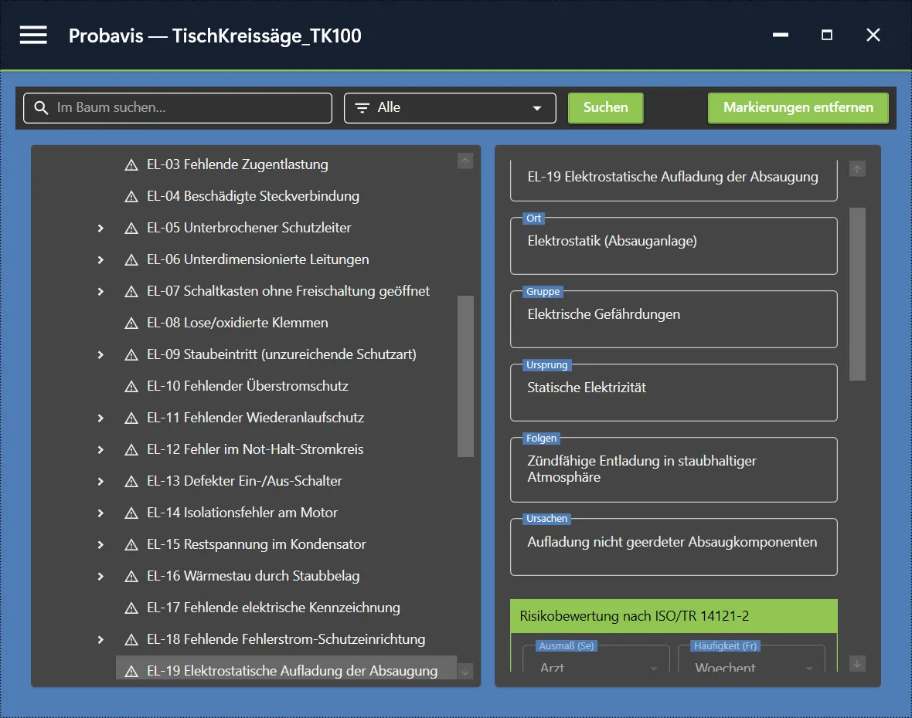This screenshot has height=718, width=912.
Task: Open the hamburger menu
Action: [33, 35]
